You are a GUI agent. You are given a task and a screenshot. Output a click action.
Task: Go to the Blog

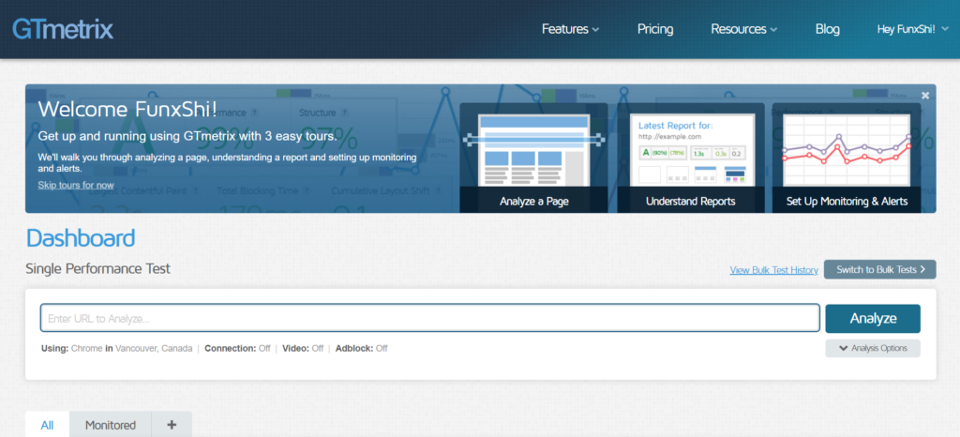coord(827,29)
